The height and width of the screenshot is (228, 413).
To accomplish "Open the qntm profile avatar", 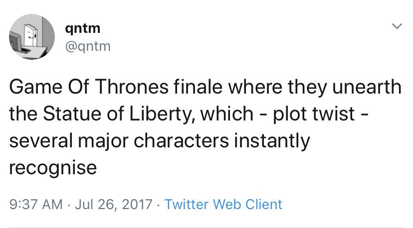I will [33, 37].
